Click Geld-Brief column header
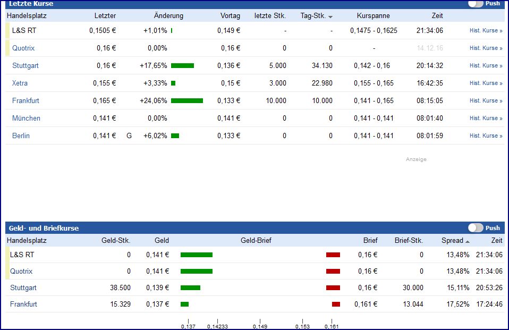This screenshot has width=509, height=330. pyautogui.click(x=256, y=241)
